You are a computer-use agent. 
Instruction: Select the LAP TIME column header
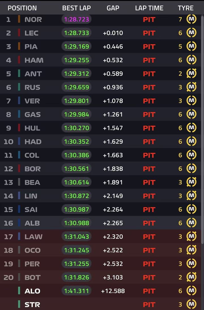coord(149,8)
